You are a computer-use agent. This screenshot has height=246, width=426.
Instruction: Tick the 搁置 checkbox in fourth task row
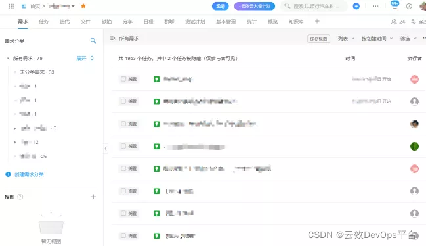tap(123, 146)
